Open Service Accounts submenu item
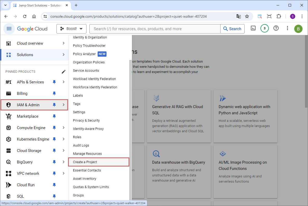308x206 pixels. pyautogui.click(x=86, y=71)
